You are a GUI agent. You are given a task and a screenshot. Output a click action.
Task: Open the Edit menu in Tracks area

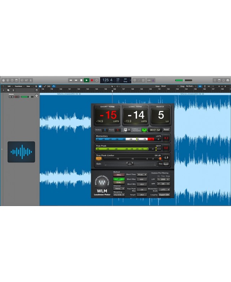coord(10,86)
